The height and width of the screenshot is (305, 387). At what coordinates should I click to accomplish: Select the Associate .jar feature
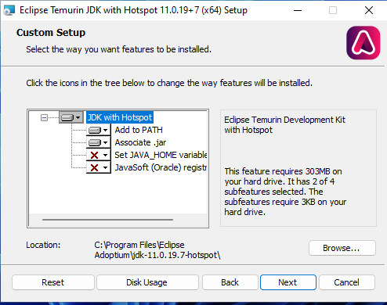[140, 142]
